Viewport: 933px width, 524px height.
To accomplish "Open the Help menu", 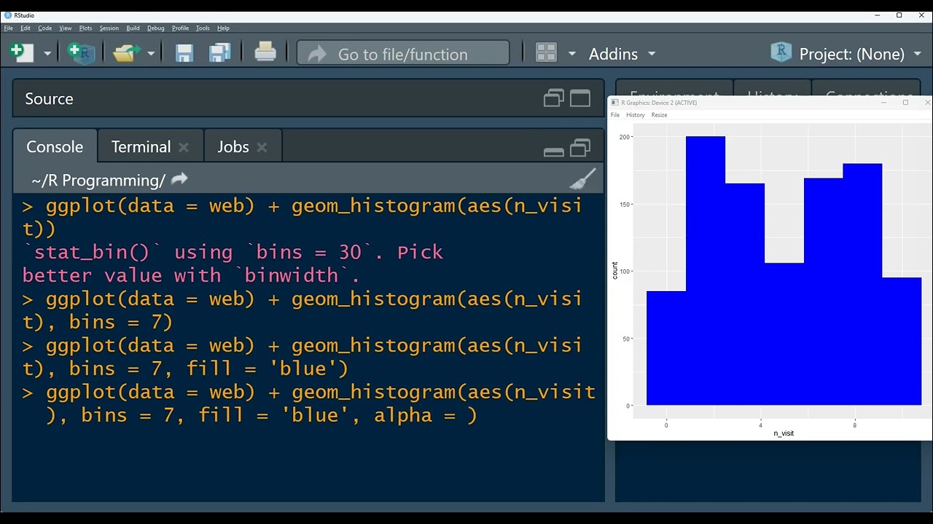I will coord(223,28).
